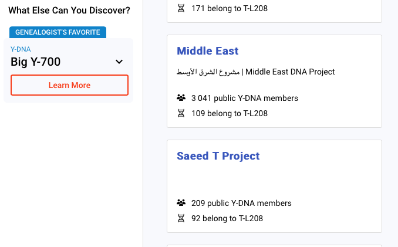
Task: Click members icon in Saeed T Project card
Action: (x=181, y=203)
